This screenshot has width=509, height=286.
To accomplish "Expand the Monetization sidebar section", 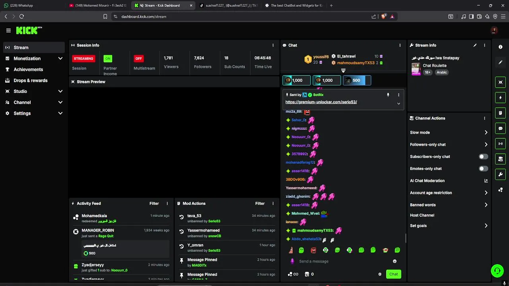I will pos(60,58).
